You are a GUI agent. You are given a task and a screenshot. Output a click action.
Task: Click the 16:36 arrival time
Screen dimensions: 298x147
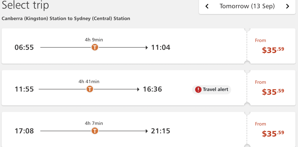(x=152, y=89)
